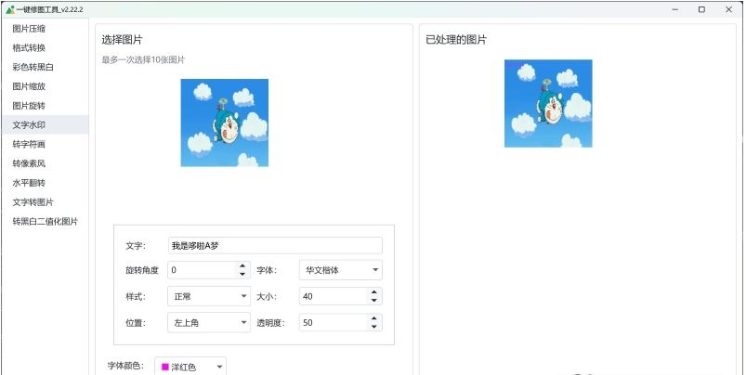Open the 位置 dropdown showing 左上角
Screen dimensions: 746x375
point(209,323)
